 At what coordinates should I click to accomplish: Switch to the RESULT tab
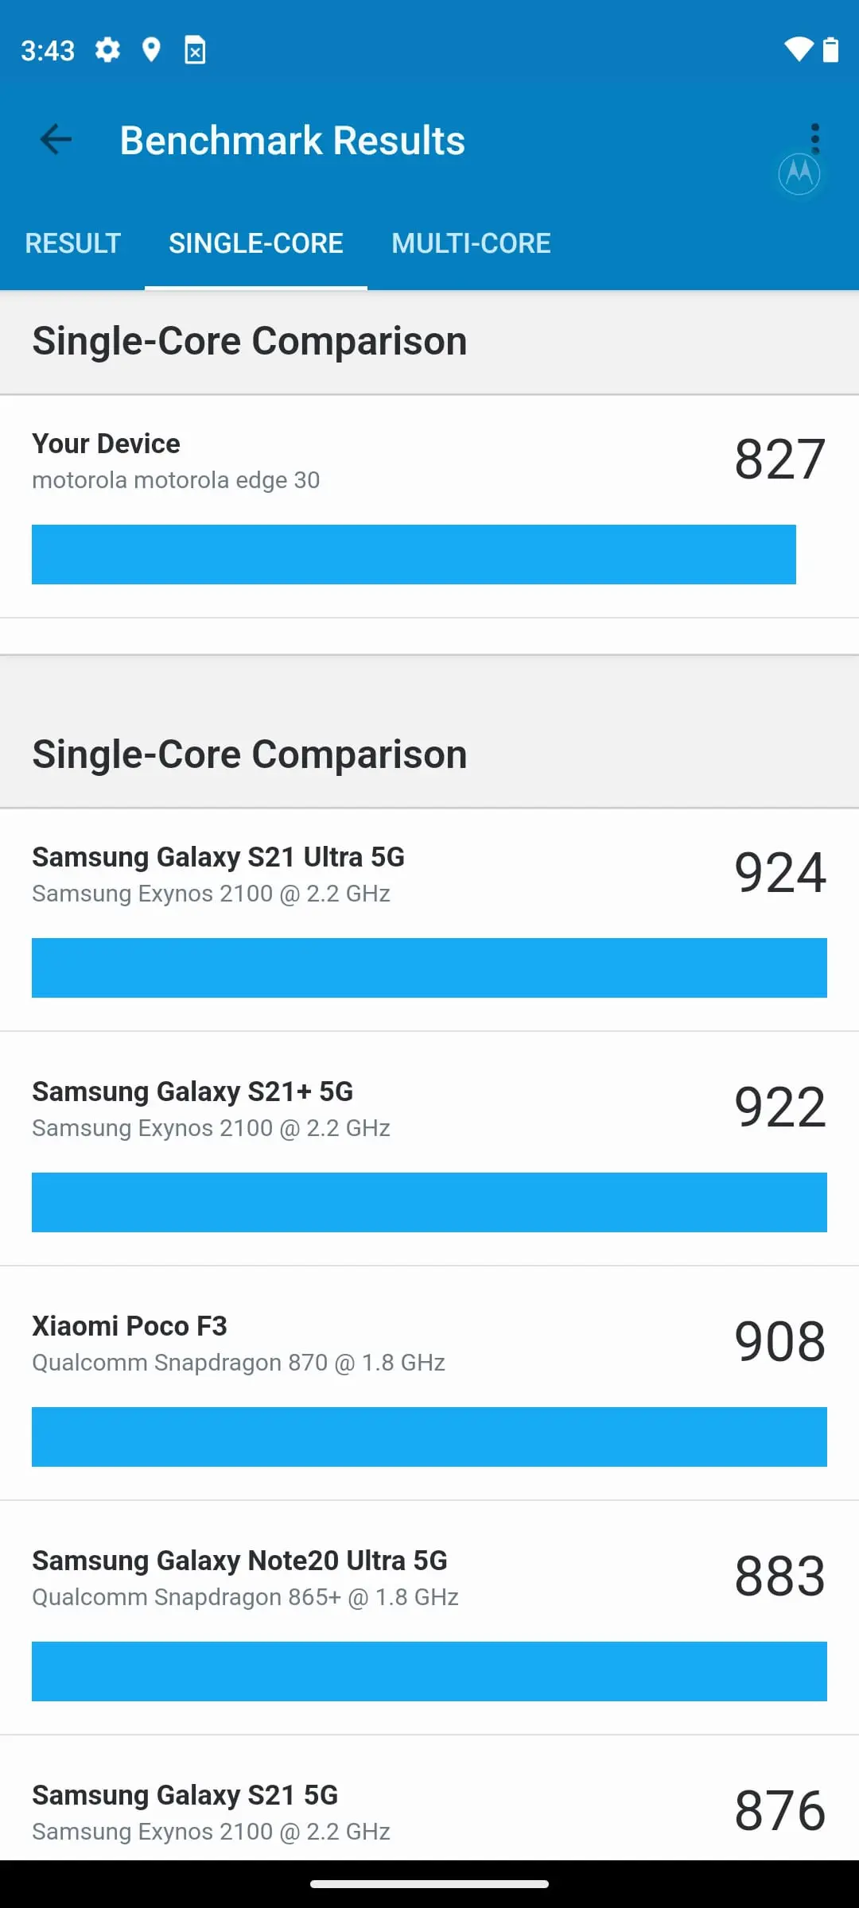pyautogui.click(x=72, y=243)
